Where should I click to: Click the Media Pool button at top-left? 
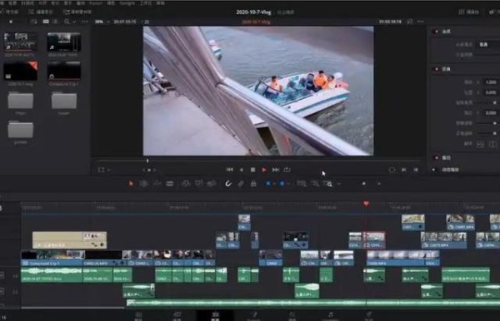9,12
